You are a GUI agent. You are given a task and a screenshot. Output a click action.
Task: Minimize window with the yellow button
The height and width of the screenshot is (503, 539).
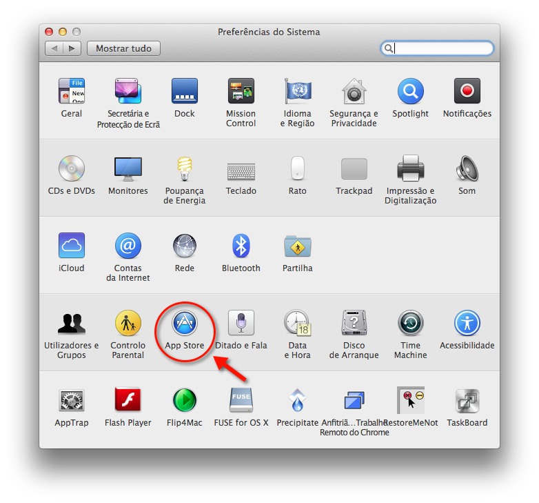click(x=63, y=32)
